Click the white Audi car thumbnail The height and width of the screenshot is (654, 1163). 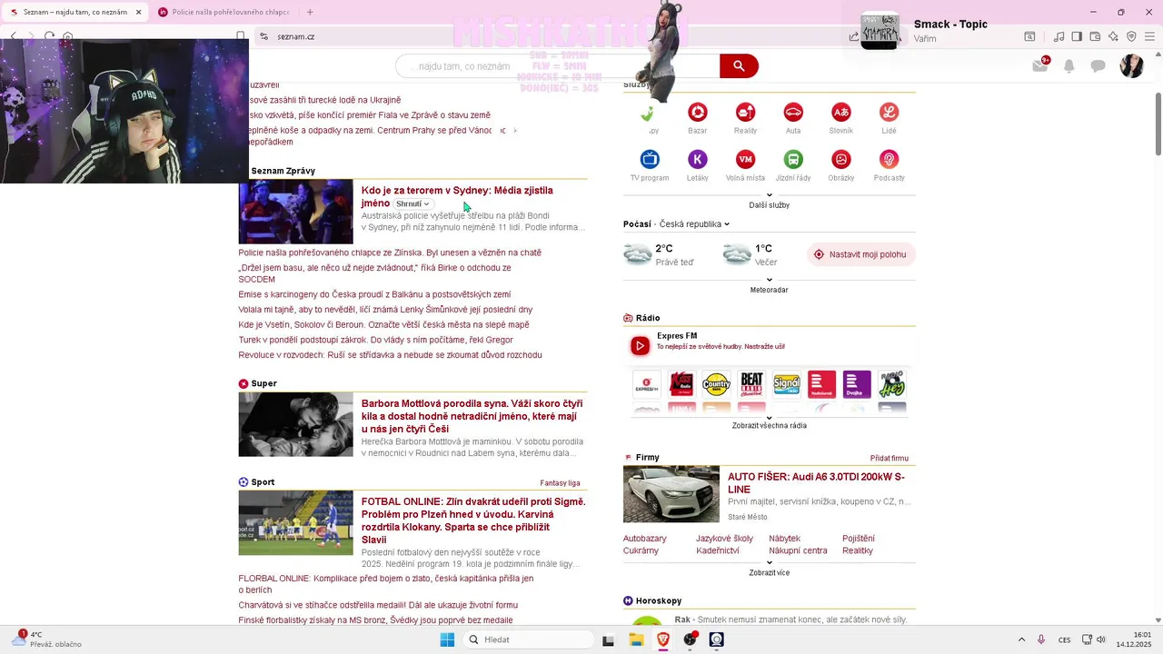click(x=671, y=494)
